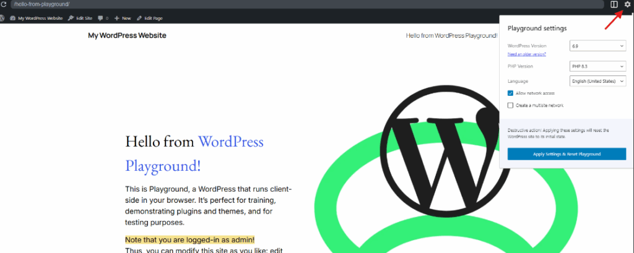Uncheck Allow network access
634x253 pixels.
click(510, 93)
